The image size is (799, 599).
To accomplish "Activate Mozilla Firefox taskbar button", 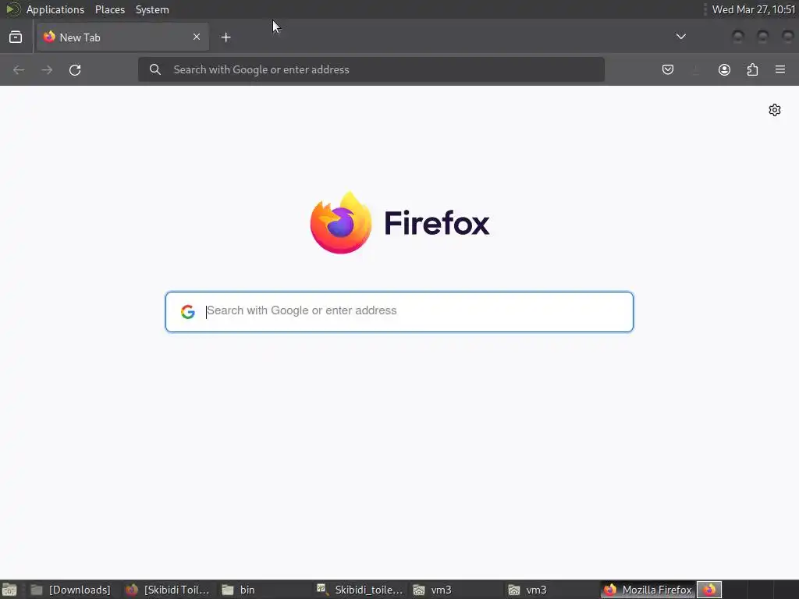I will click(648, 590).
